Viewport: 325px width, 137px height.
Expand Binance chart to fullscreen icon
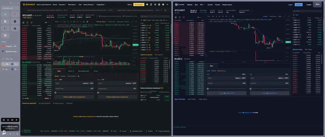[x=132, y=22]
